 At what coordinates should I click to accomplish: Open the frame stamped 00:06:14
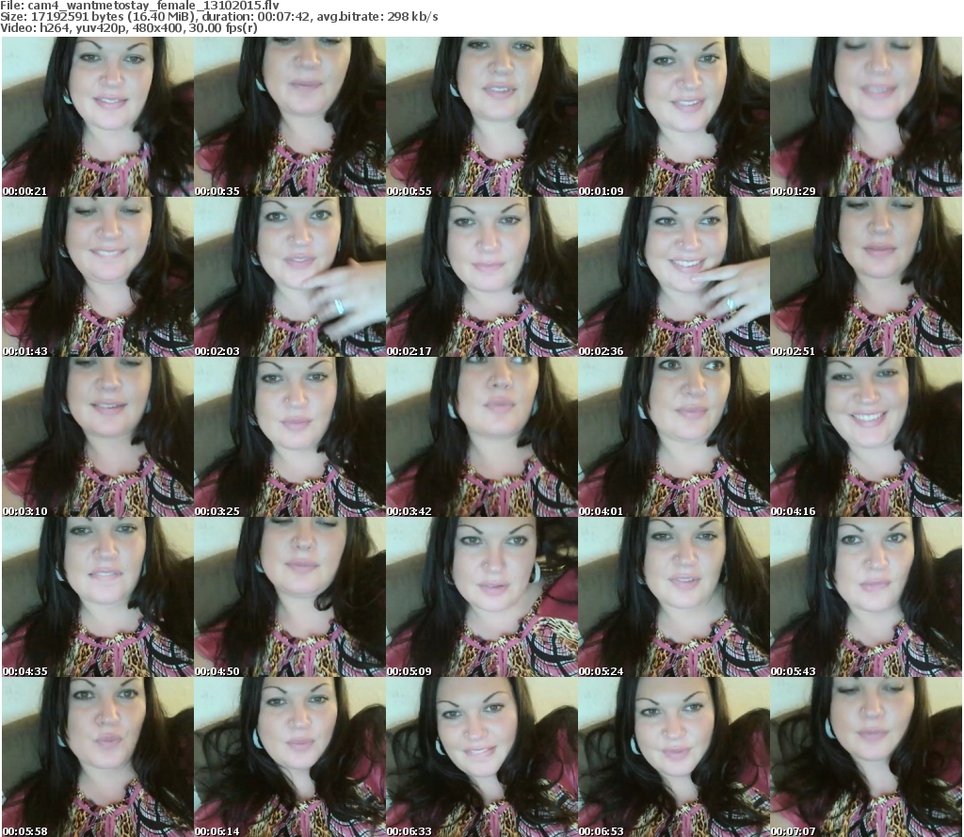coord(290,756)
